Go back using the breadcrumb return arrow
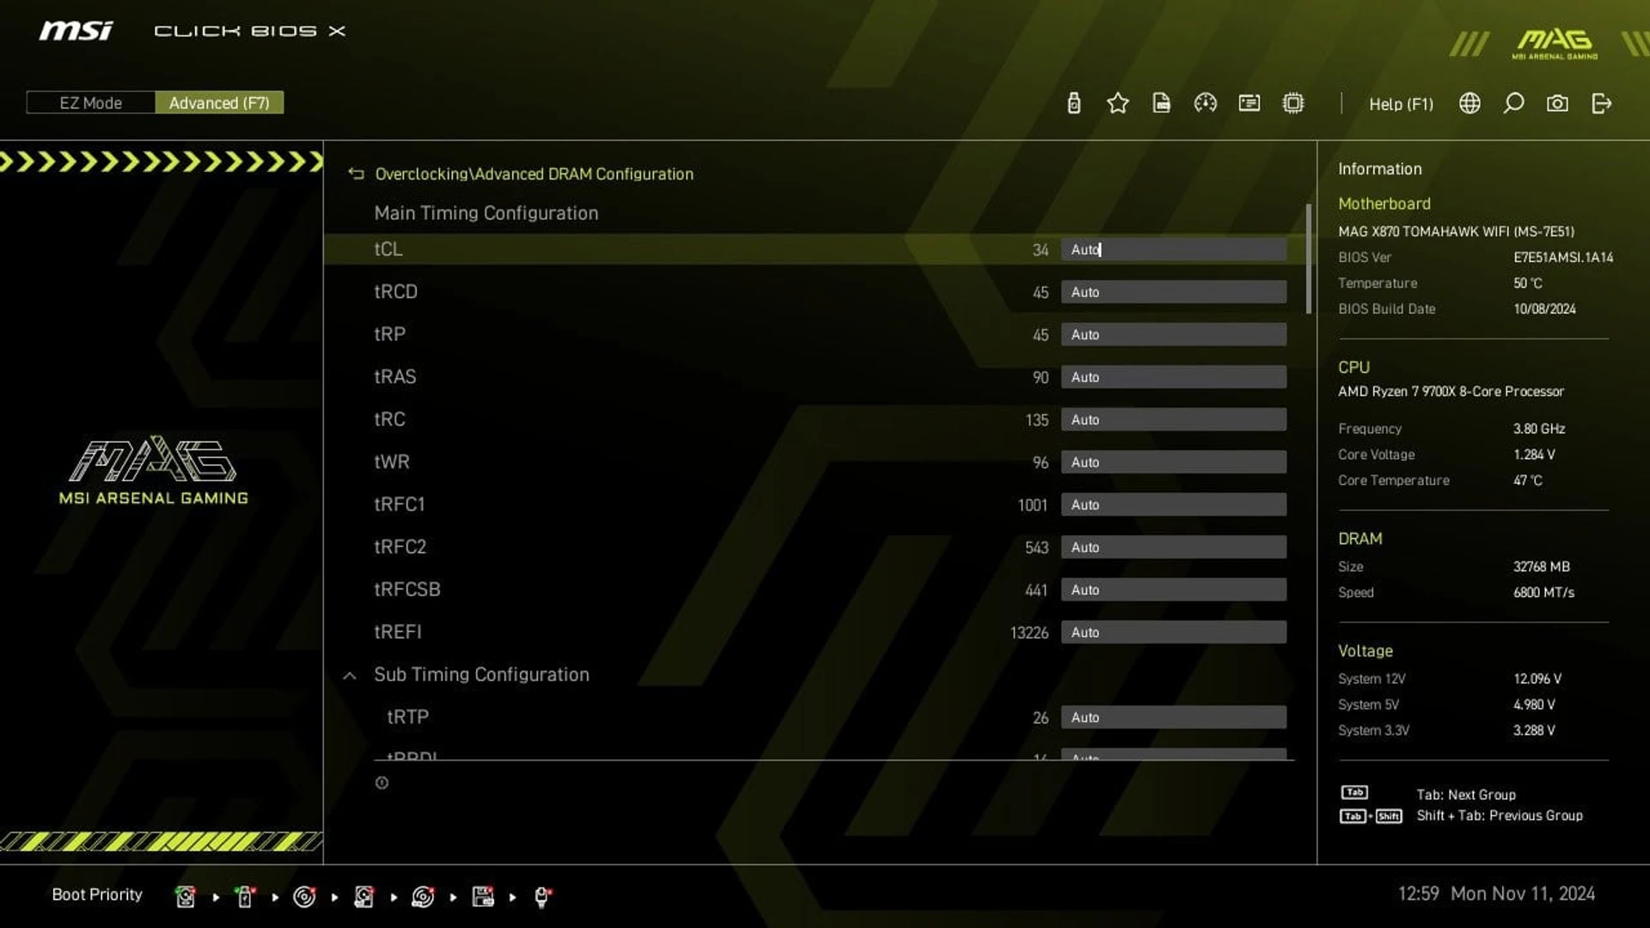Screen dimensions: 1650x928 pos(356,174)
